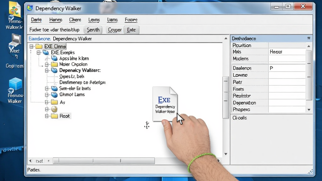Select the Phaperc property row
This screenshot has width=322, height=181.
pyautogui.click(x=269, y=110)
